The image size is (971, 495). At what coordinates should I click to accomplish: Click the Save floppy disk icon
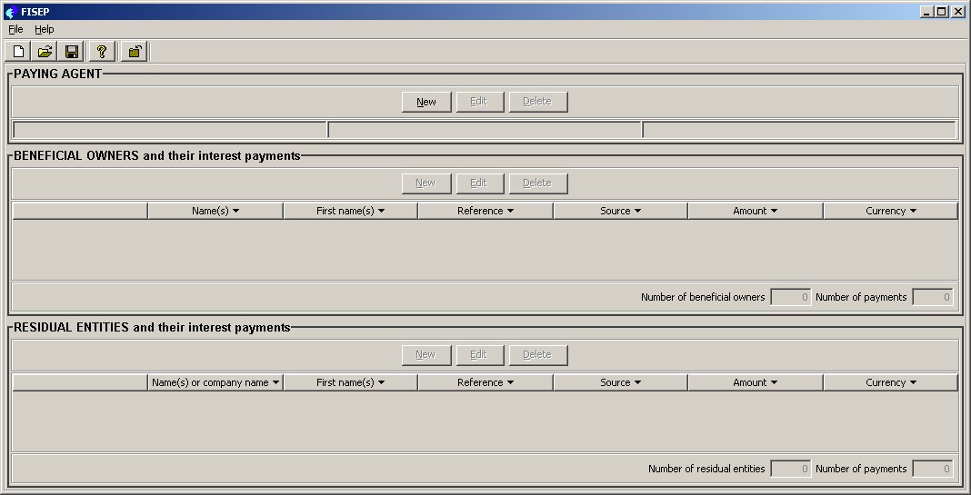[x=71, y=52]
